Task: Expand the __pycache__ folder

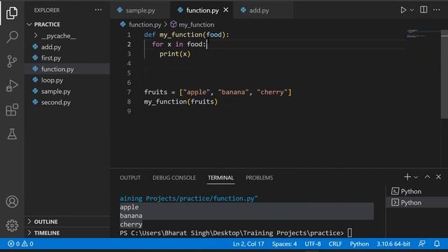Action: pyautogui.click(x=68, y=36)
